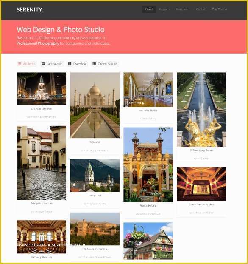Open the Hamburg, Germany hall photo
The width and height of the screenshot is (248, 264).
coord(42,237)
